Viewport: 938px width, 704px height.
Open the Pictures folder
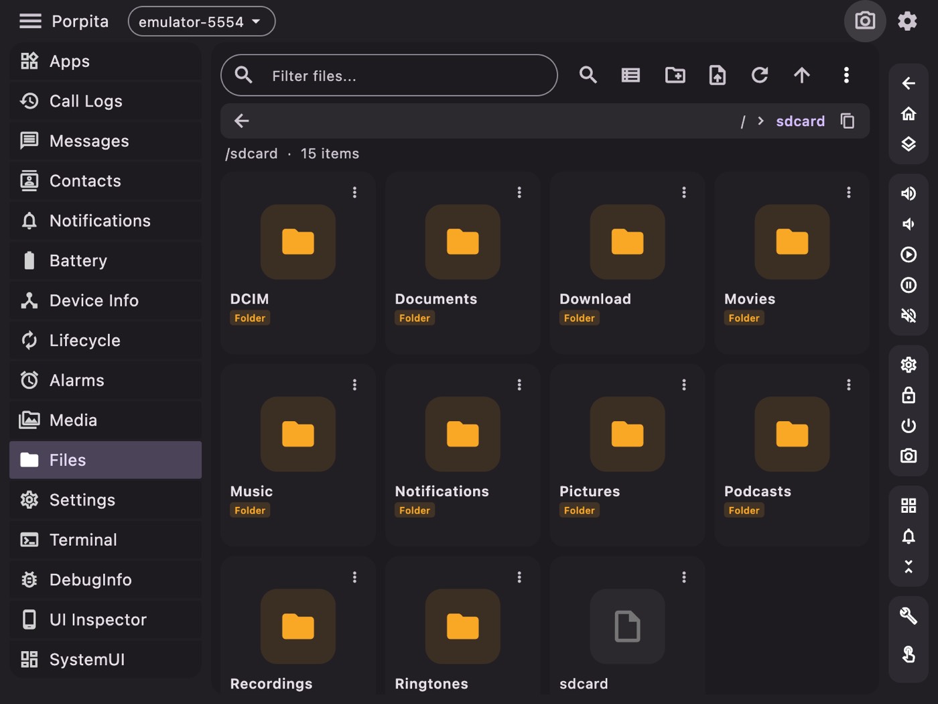[x=628, y=455]
